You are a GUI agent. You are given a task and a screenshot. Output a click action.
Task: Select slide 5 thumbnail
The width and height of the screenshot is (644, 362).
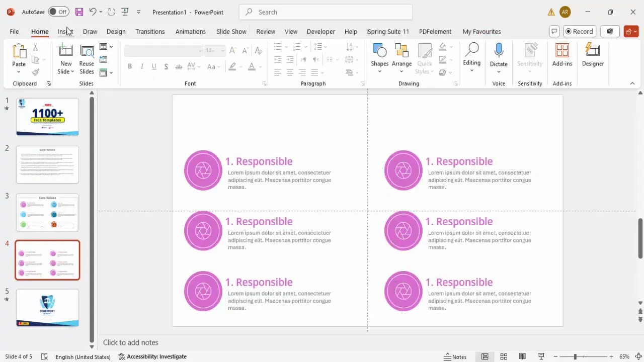pos(47,308)
